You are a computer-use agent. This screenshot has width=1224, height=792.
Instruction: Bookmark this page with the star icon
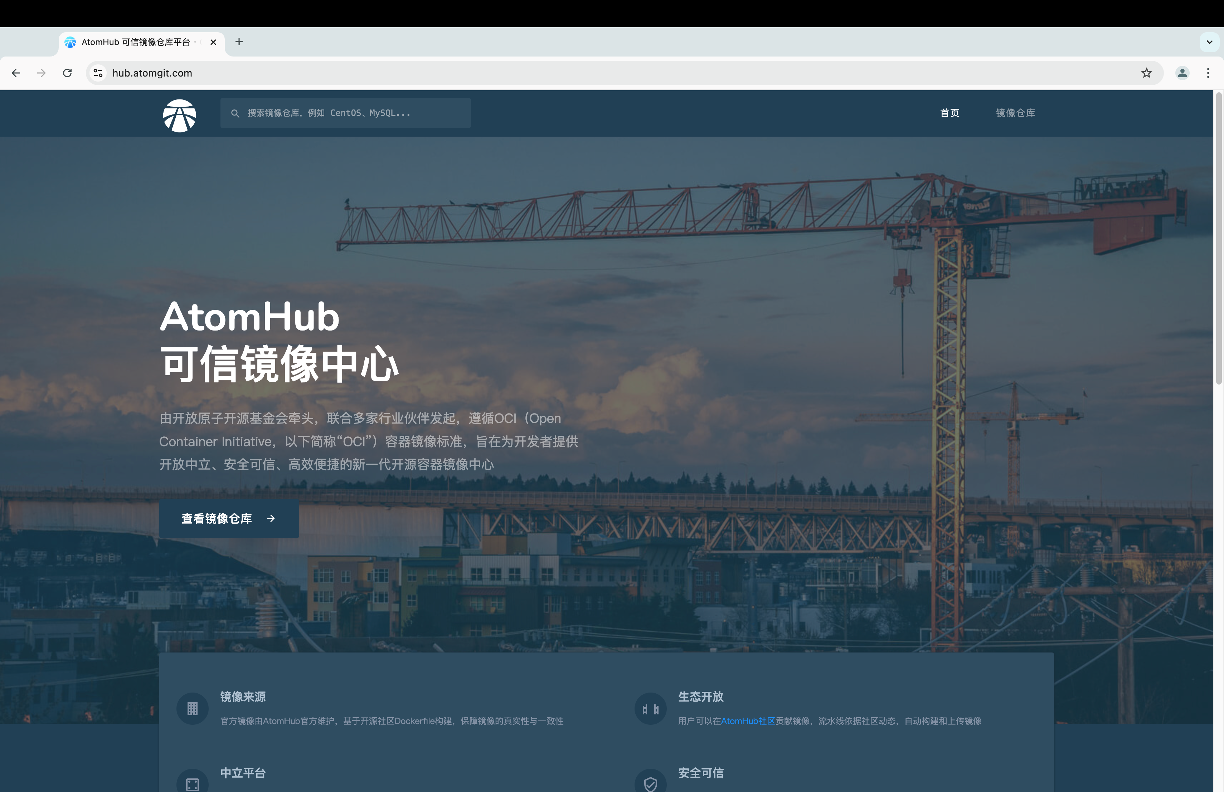click(x=1146, y=73)
